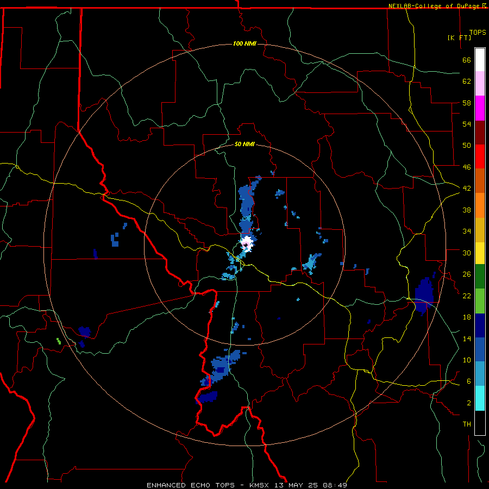Click the 50 legend value
This screenshot has width=489, height=489.
(x=467, y=145)
